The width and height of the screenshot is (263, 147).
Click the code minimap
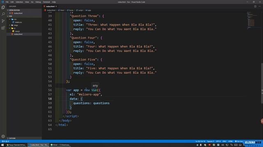pyautogui.click(x=252, y=20)
